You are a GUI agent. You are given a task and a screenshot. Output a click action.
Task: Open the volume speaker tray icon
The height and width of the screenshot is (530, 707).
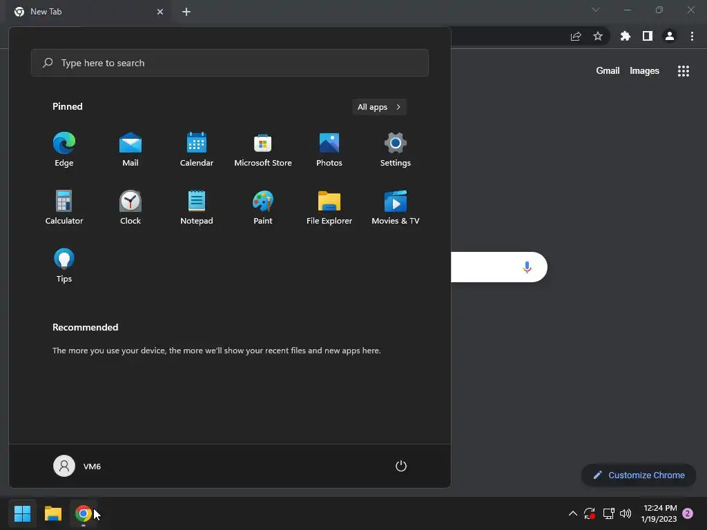626,513
